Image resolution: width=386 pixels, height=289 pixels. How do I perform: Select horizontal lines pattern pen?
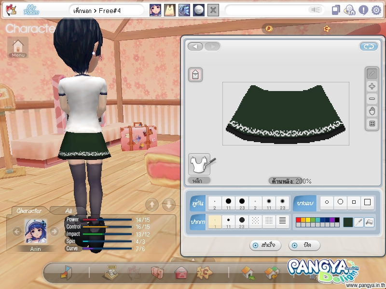coord(283,222)
